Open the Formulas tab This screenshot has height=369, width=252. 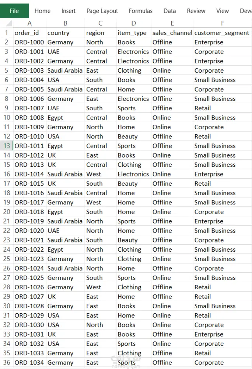tap(141, 11)
